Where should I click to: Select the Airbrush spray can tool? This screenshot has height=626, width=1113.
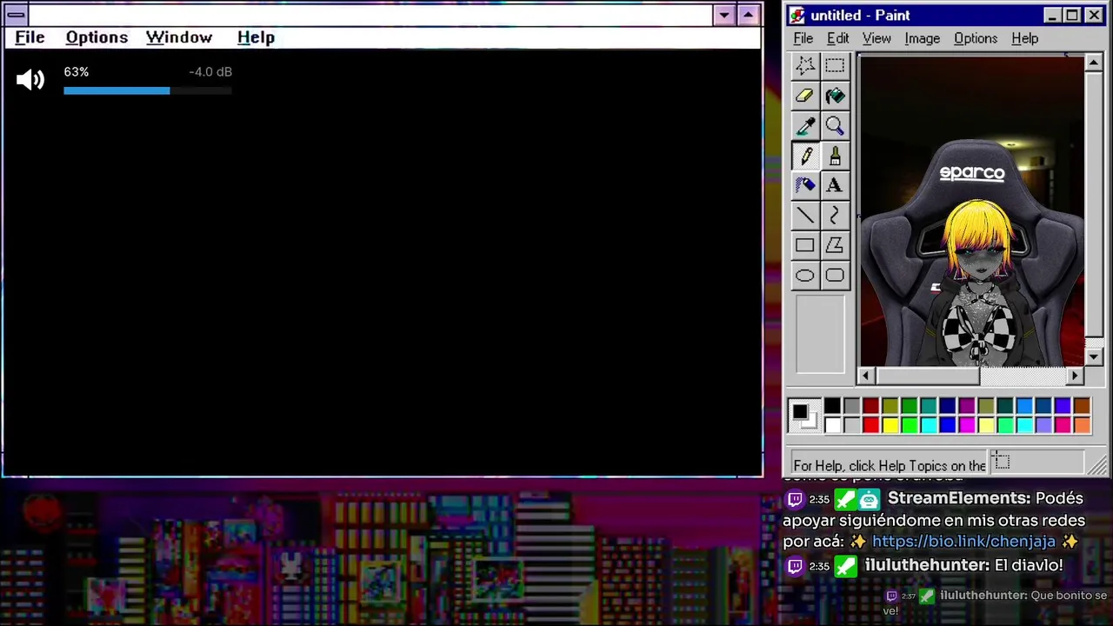(x=804, y=185)
